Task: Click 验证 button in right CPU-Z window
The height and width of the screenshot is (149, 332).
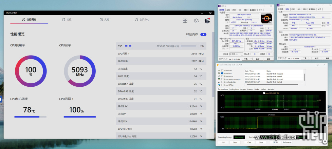Action: click(x=316, y=58)
